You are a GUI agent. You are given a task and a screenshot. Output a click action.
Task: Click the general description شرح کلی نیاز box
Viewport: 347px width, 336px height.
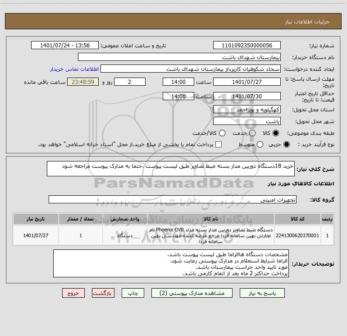(171, 169)
